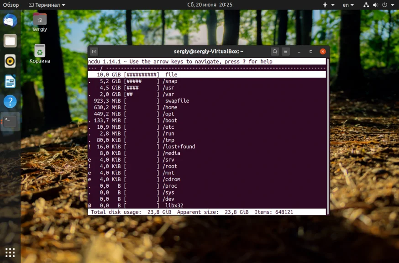Select the /snap row in ncdu list

pyautogui.click(x=207, y=81)
